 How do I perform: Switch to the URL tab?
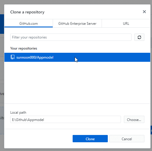pos(126,23)
